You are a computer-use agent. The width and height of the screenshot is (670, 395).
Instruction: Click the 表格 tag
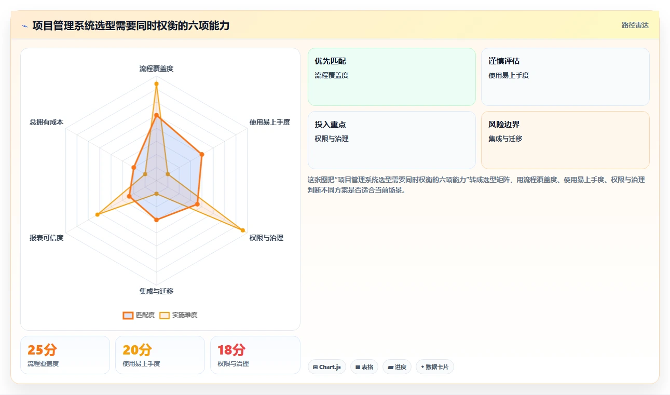[364, 367]
